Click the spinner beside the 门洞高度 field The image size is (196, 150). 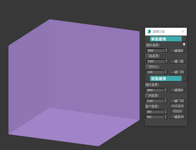tap(166, 101)
